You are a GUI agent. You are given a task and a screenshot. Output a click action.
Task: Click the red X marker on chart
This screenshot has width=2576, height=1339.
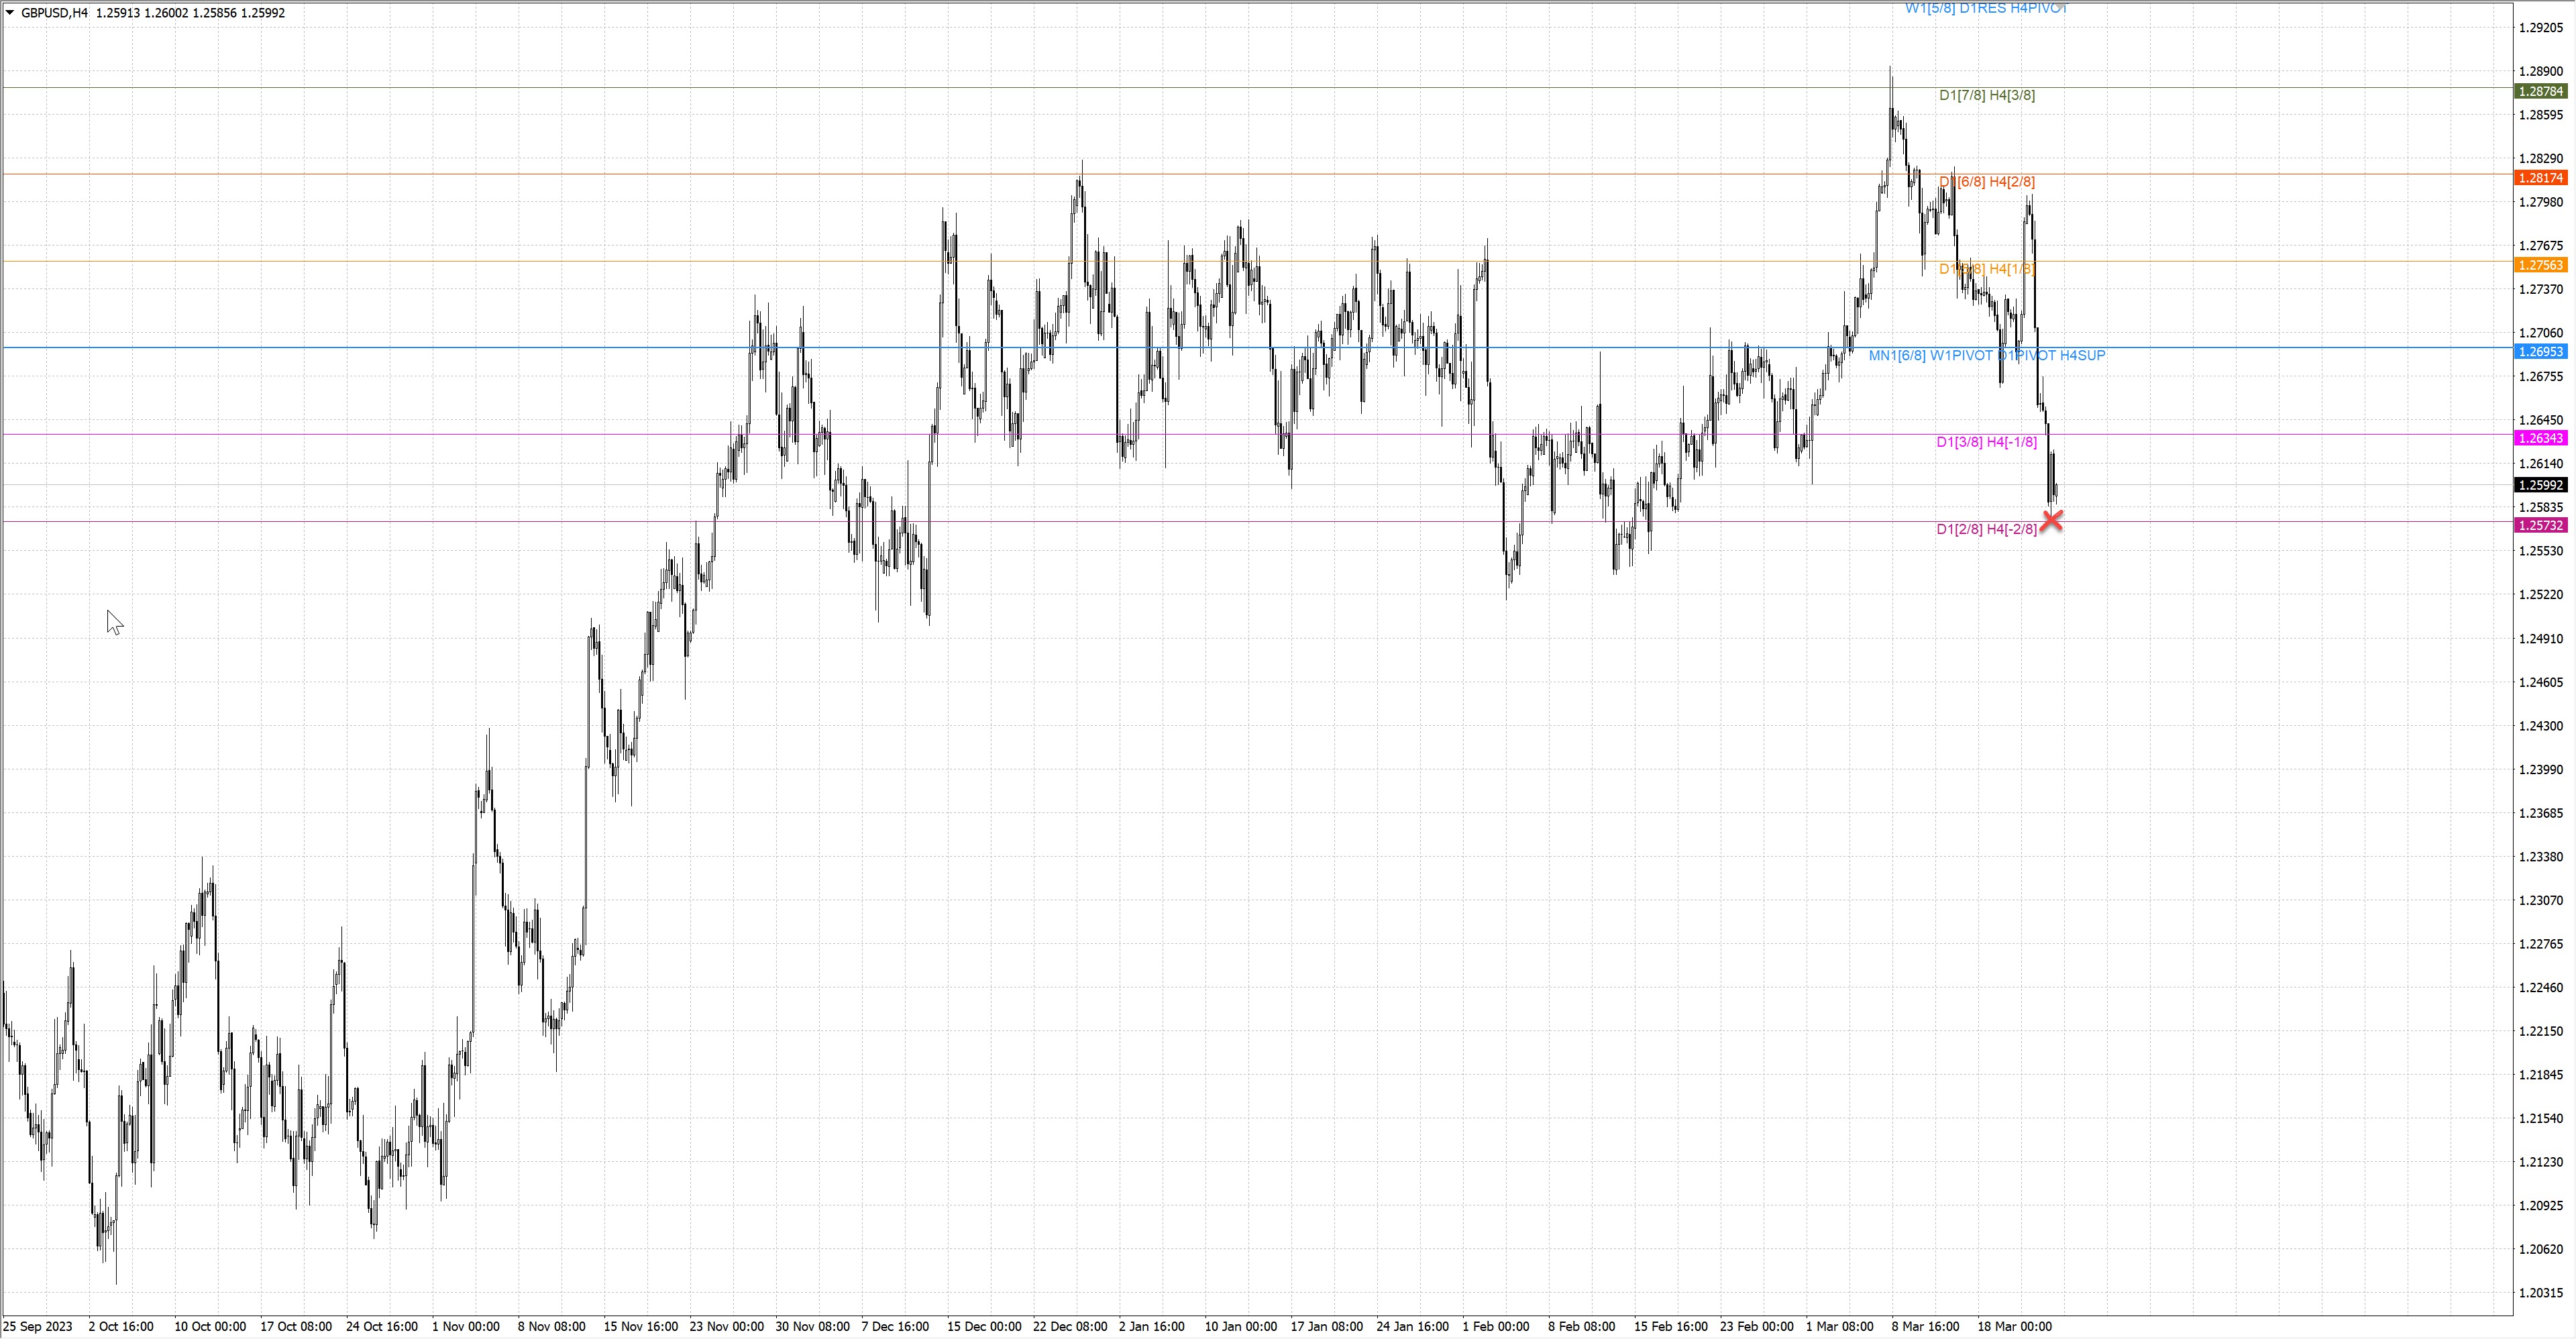pyautogui.click(x=2051, y=520)
